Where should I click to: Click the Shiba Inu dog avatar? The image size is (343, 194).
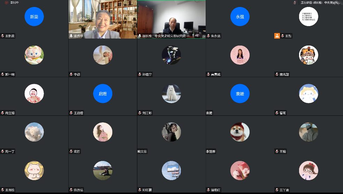point(240,132)
